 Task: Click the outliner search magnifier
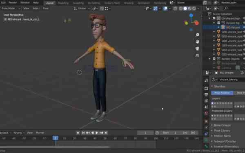coord(226,9)
